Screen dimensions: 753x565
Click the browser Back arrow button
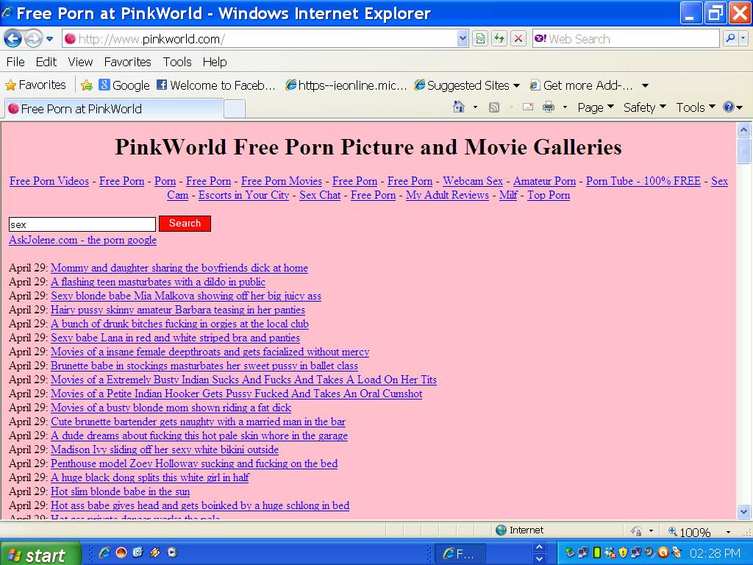tap(13, 38)
